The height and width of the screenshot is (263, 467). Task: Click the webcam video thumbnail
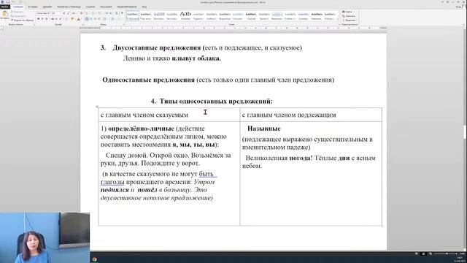point(45,237)
